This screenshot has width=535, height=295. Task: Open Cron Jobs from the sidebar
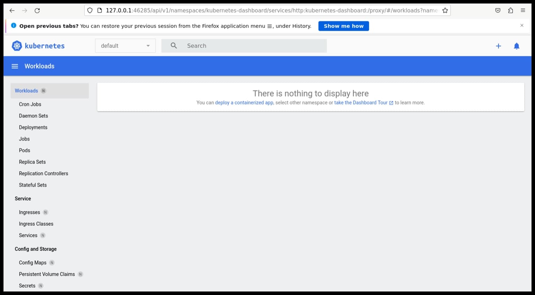[30, 104]
